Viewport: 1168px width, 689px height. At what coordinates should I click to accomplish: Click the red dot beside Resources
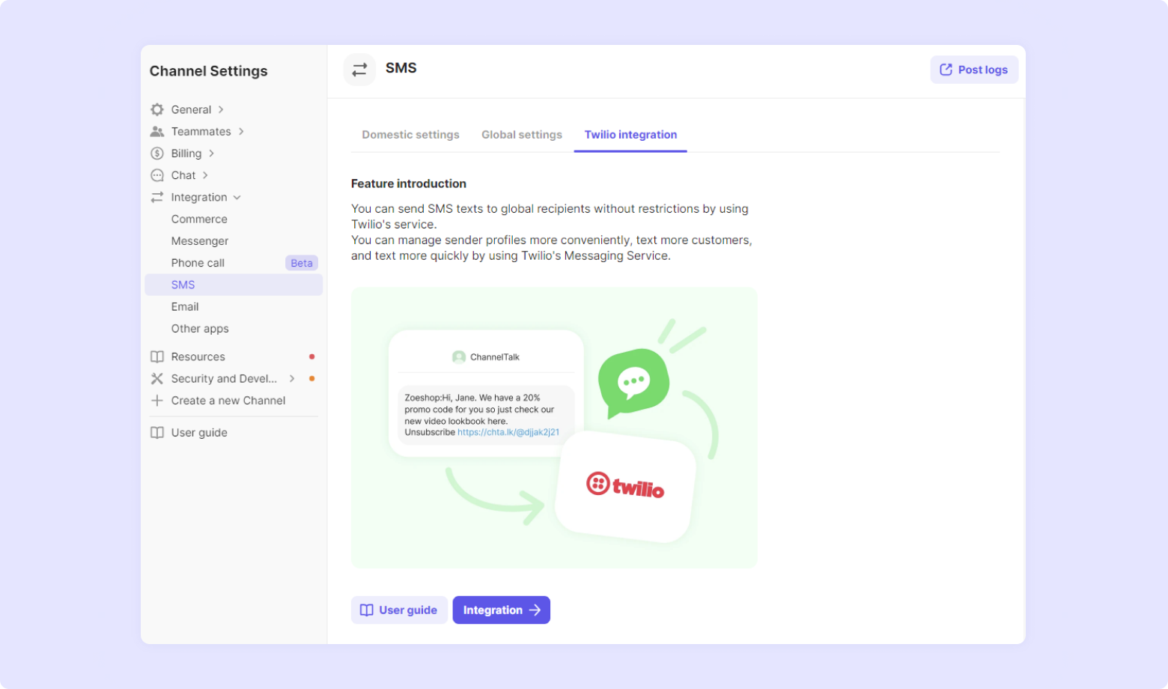(312, 356)
